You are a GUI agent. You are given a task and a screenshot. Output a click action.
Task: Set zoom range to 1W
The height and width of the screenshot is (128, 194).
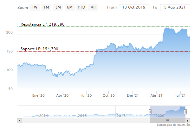tap(34, 7)
